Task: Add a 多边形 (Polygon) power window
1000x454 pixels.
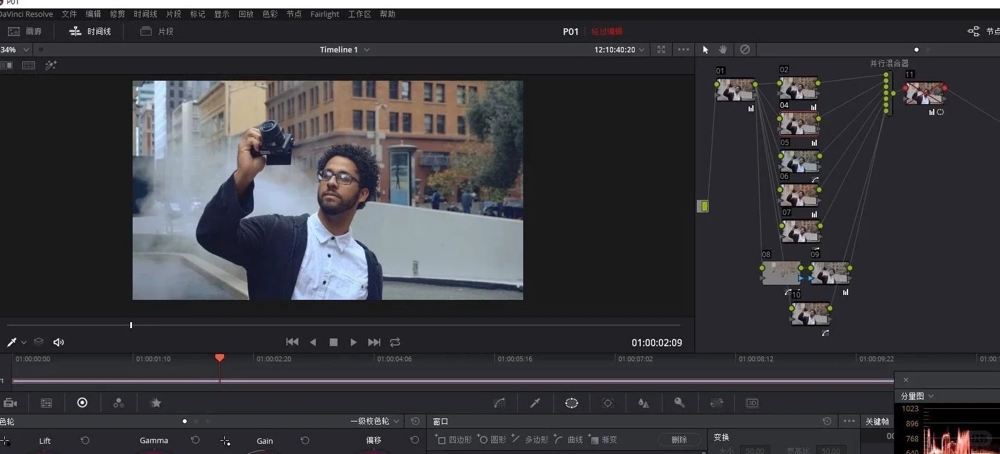Action: (x=530, y=440)
